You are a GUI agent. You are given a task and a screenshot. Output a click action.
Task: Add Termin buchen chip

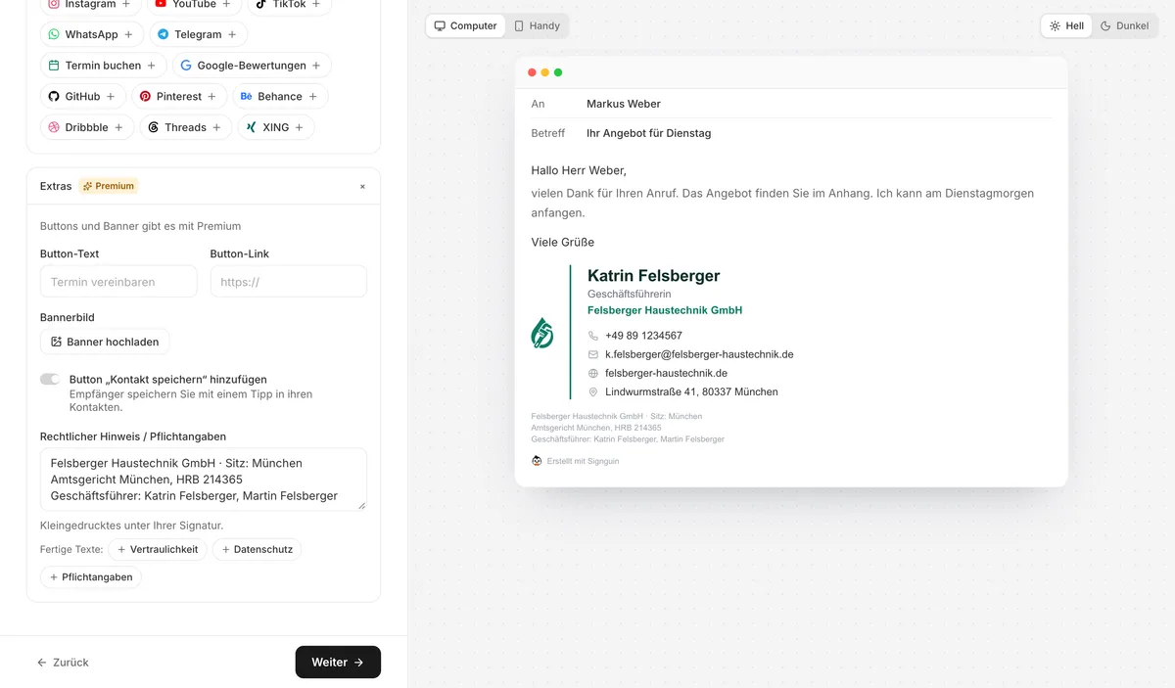click(103, 66)
